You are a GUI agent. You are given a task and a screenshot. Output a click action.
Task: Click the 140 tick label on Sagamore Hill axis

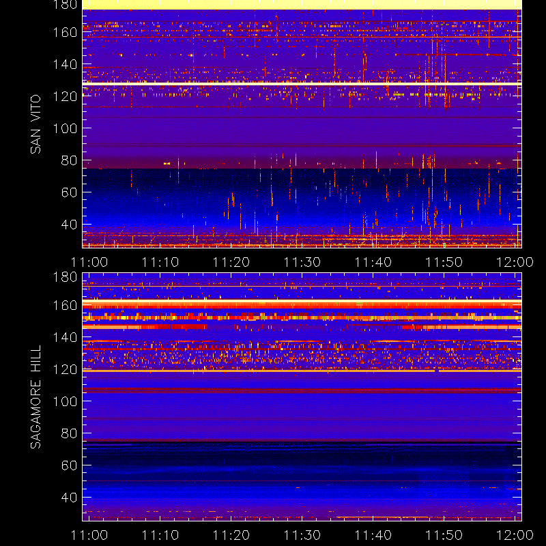pyautogui.click(x=65, y=337)
